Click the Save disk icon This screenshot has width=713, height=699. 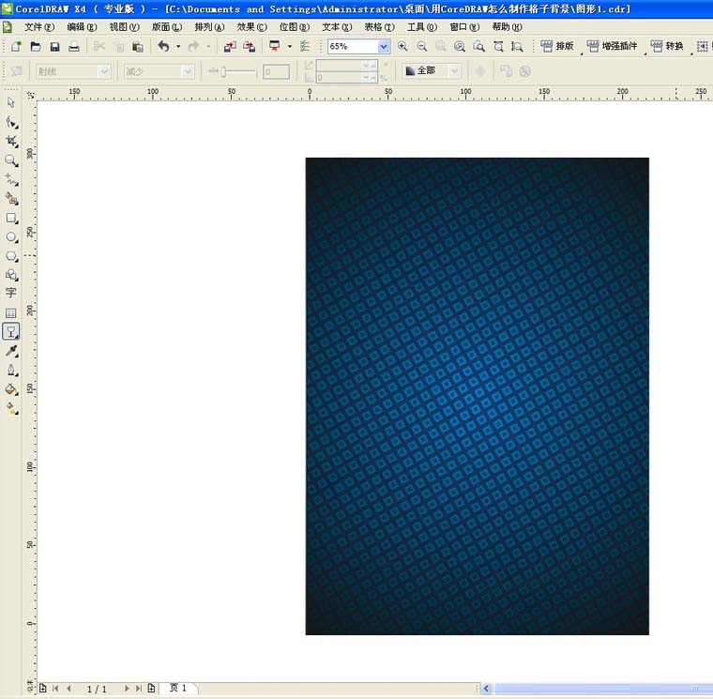coord(54,46)
